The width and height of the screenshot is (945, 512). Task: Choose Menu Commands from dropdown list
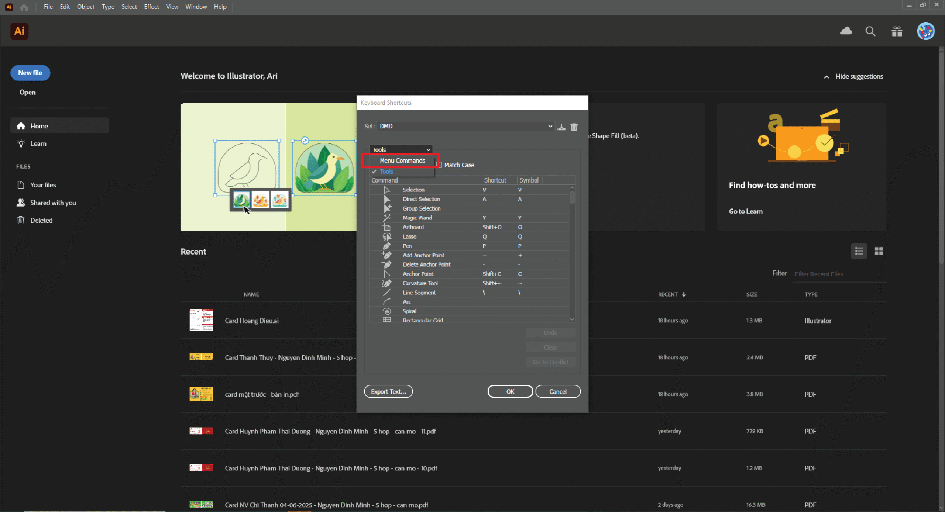tap(402, 160)
